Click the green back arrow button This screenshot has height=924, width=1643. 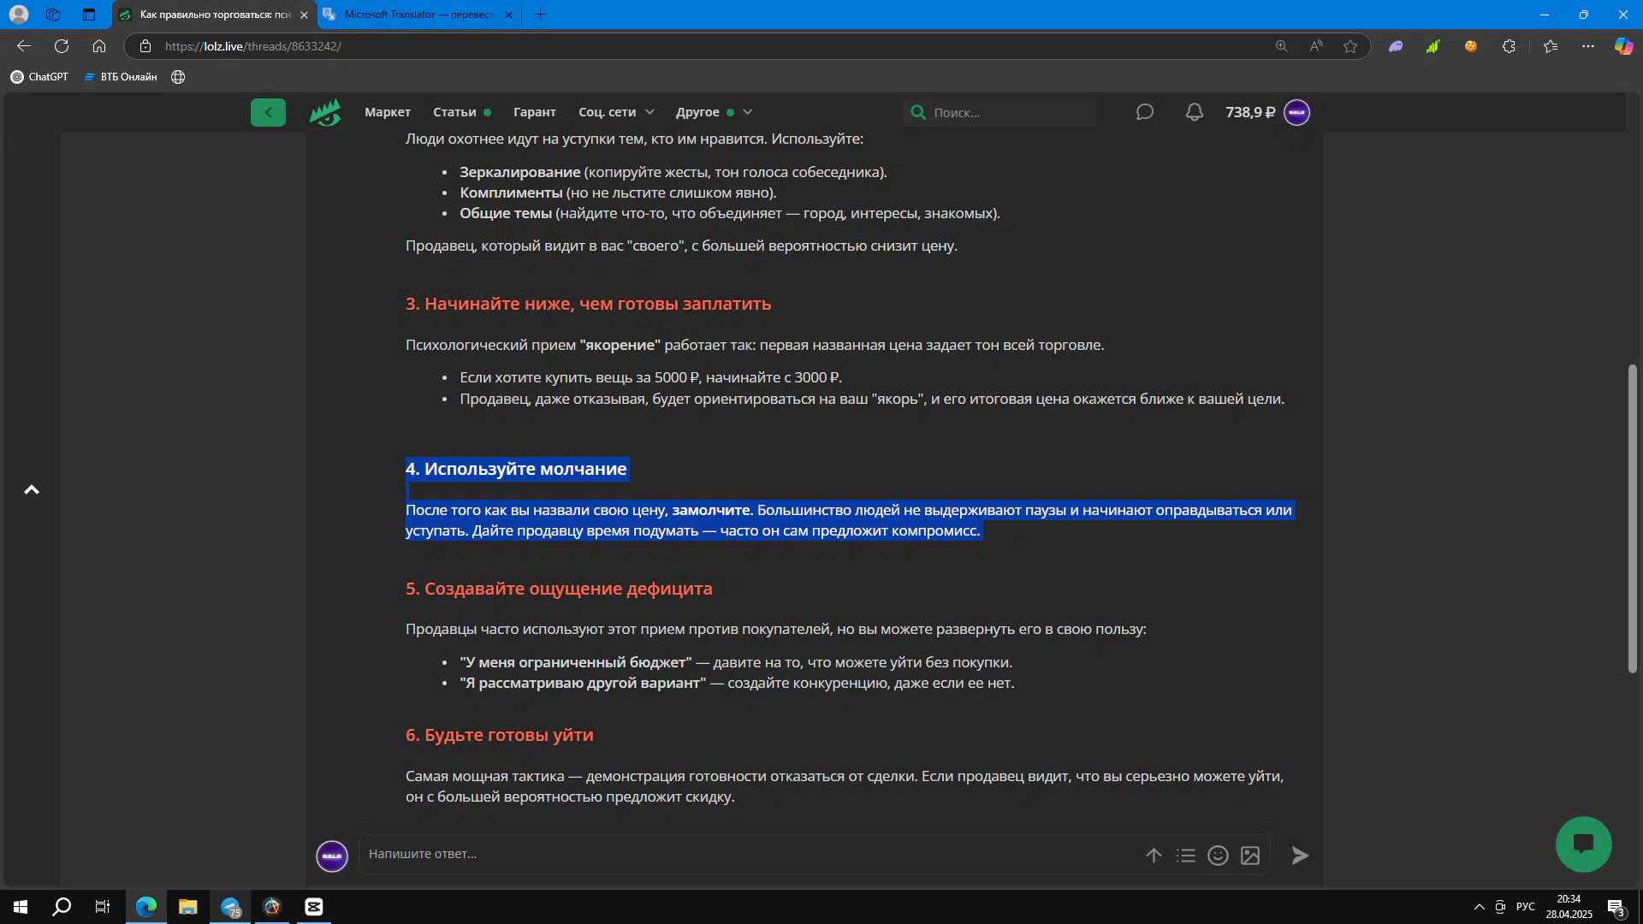point(268,112)
